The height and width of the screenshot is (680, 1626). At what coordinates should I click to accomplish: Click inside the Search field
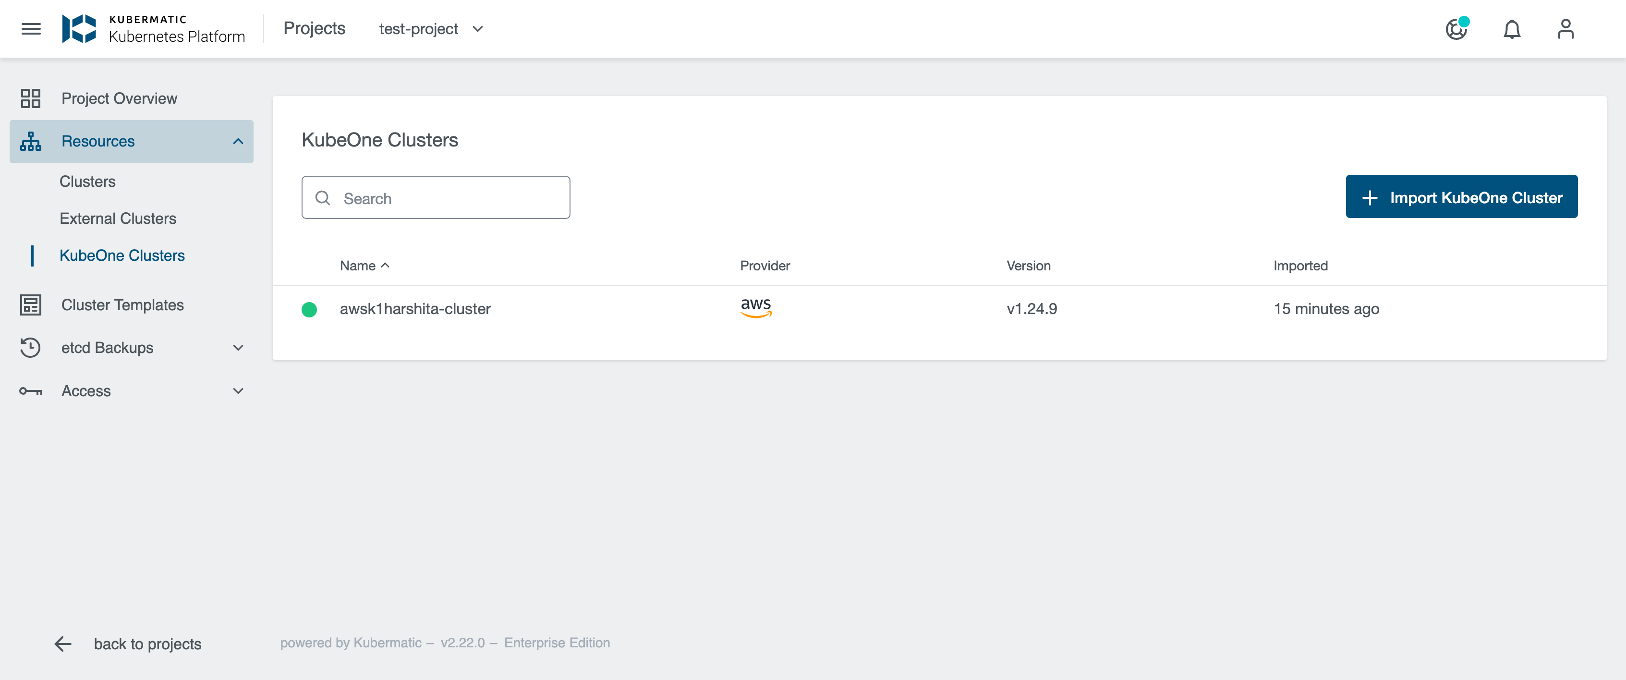tap(436, 198)
